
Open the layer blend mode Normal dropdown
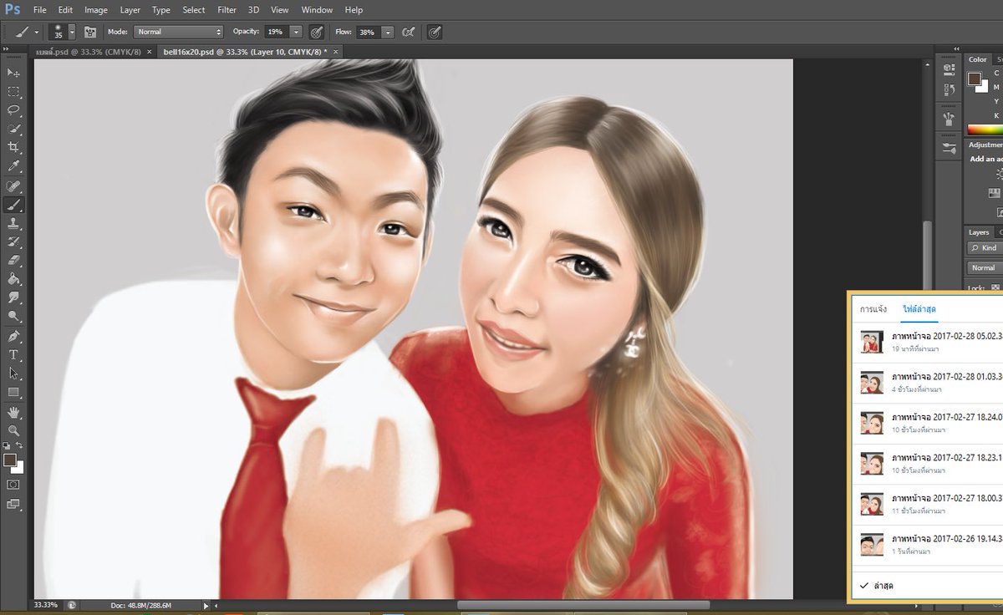985,267
